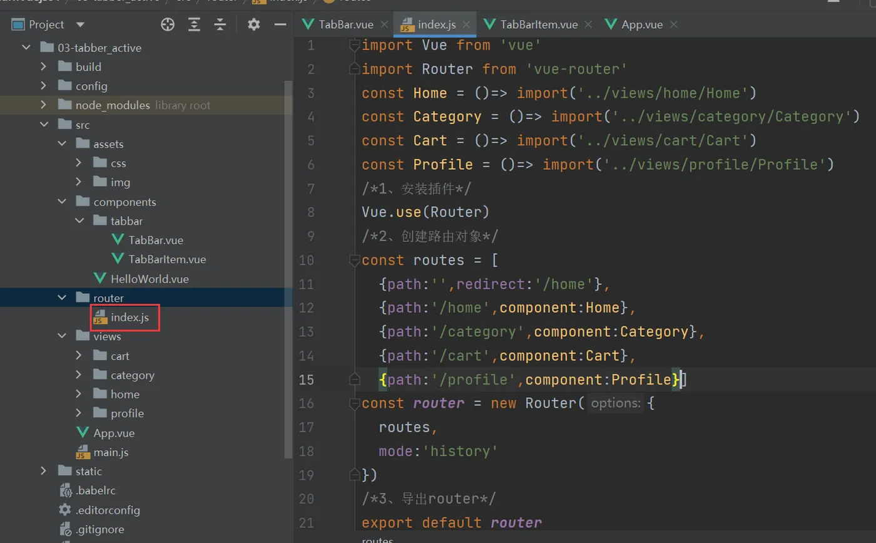Fold the import block at line 1

tap(354, 45)
